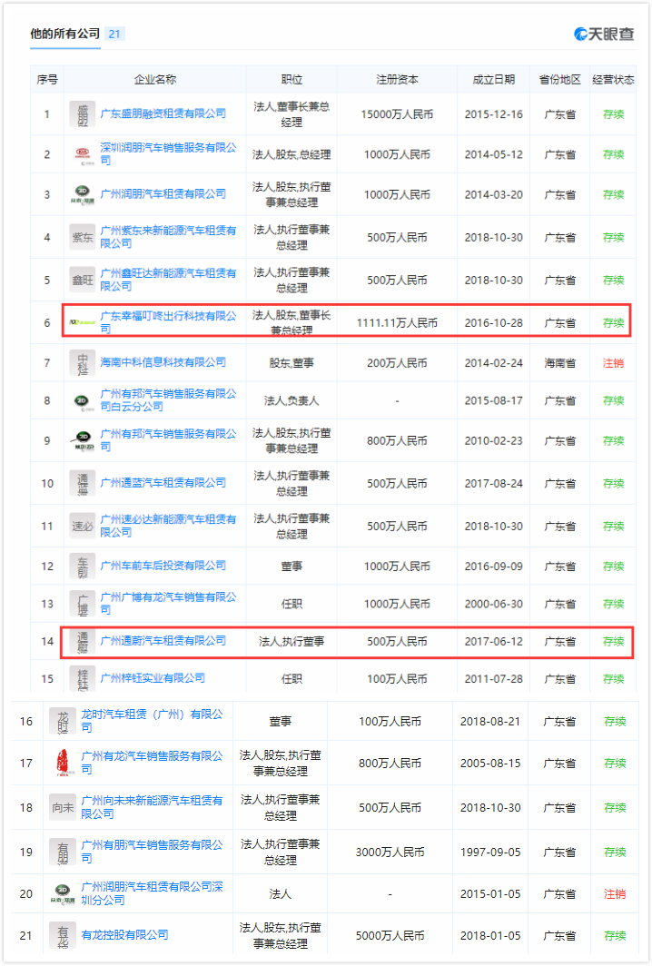Click date 1997-09-05 cell
The height and width of the screenshot is (966, 652).
(490, 852)
